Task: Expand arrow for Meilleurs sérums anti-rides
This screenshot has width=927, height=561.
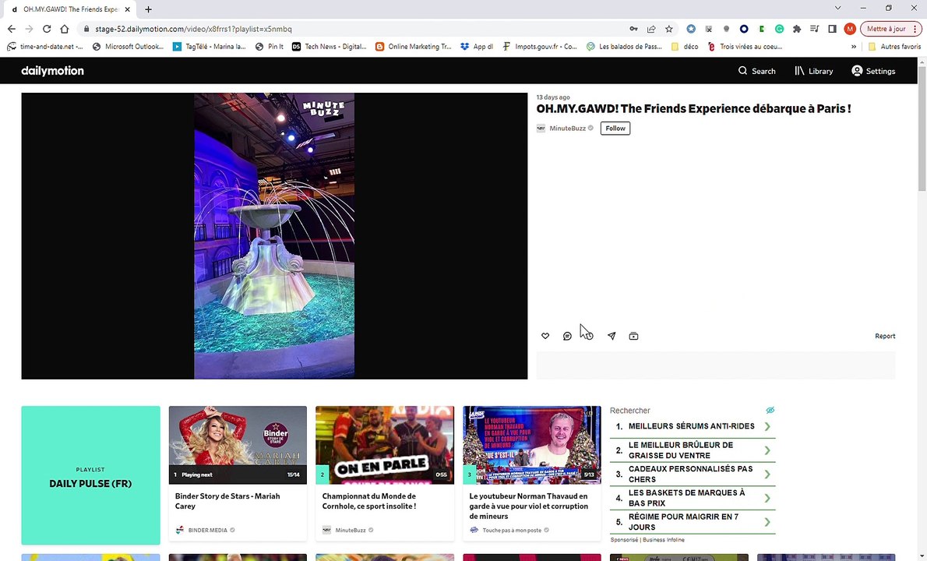Action: pos(767,426)
